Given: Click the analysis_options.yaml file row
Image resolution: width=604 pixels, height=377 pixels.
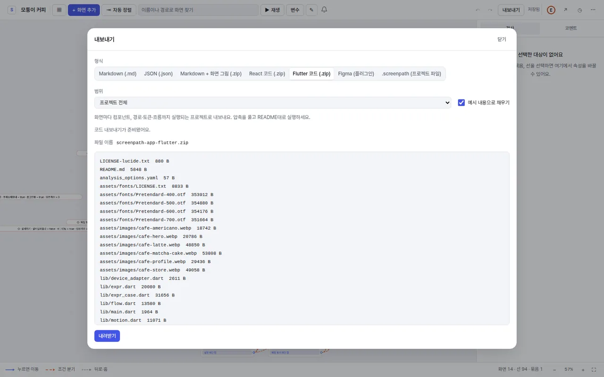Looking at the screenshot, I should click(x=137, y=178).
